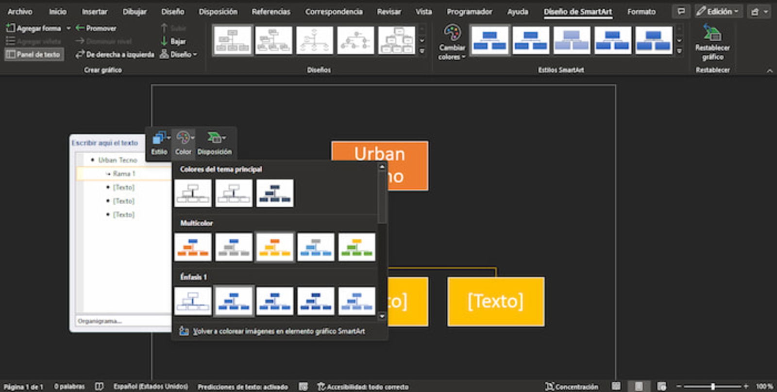The height and width of the screenshot is (392, 777).
Task: Open the Diseño dropdown in Crear gráfico
Action: click(x=179, y=54)
